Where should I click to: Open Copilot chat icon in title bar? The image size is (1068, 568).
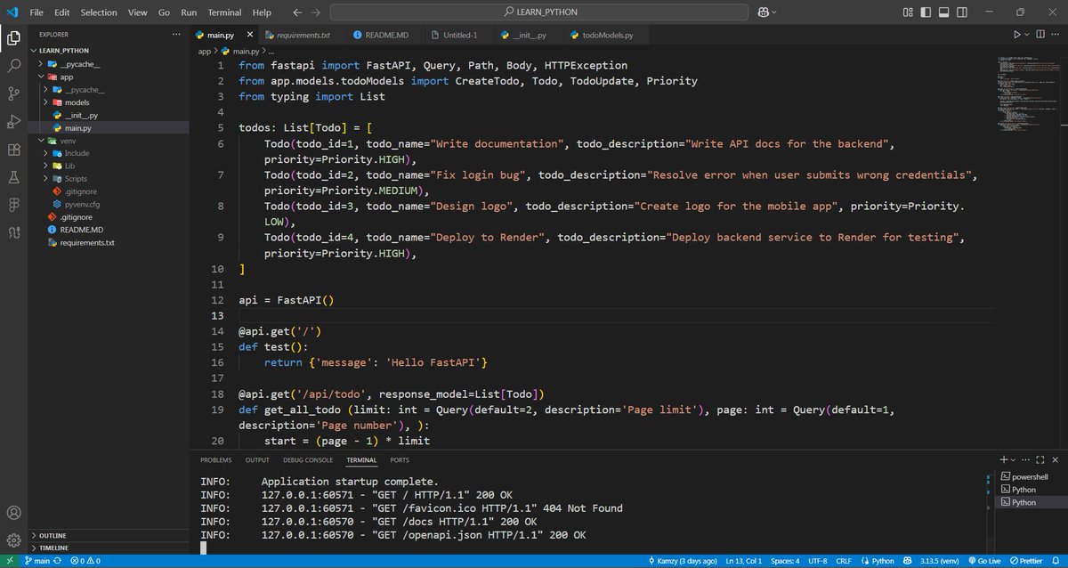(x=764, y=12)
